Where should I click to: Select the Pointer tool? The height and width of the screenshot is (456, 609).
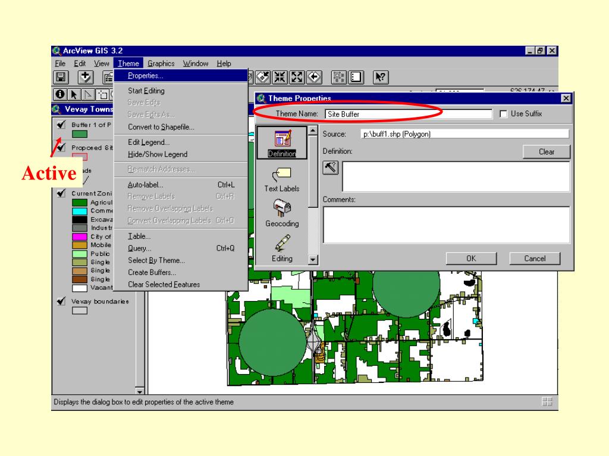tap(74, 94)
